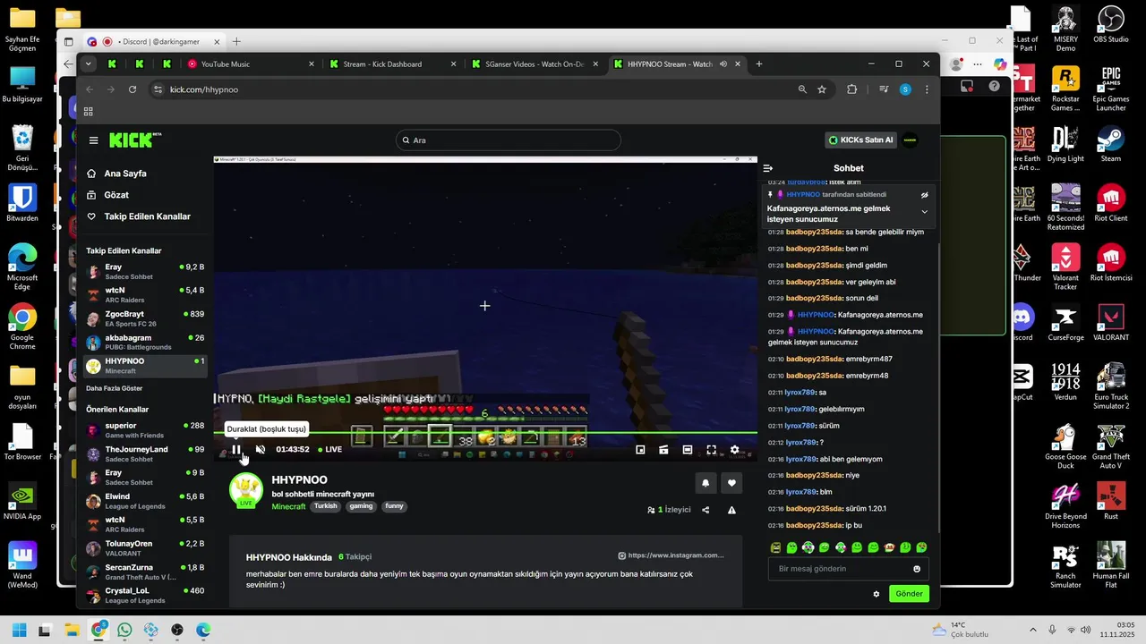The width and height of the screenshot is (1146, 644).
Task: Open Chrome three-dot menu
Action: [927, 89]
